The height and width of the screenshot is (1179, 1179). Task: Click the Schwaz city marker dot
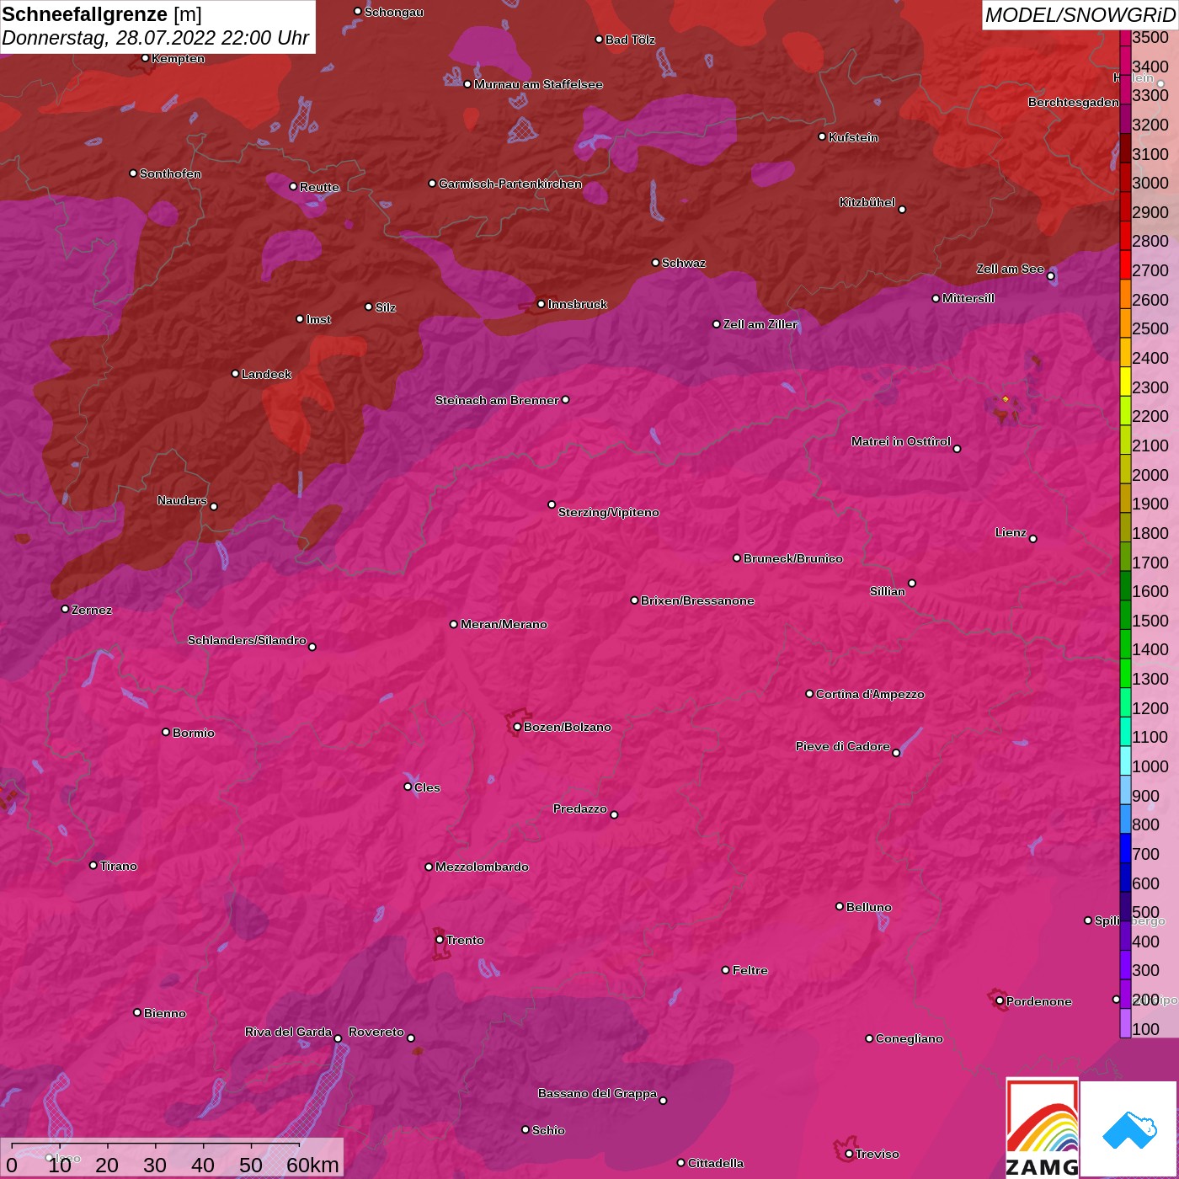(655, 263)
